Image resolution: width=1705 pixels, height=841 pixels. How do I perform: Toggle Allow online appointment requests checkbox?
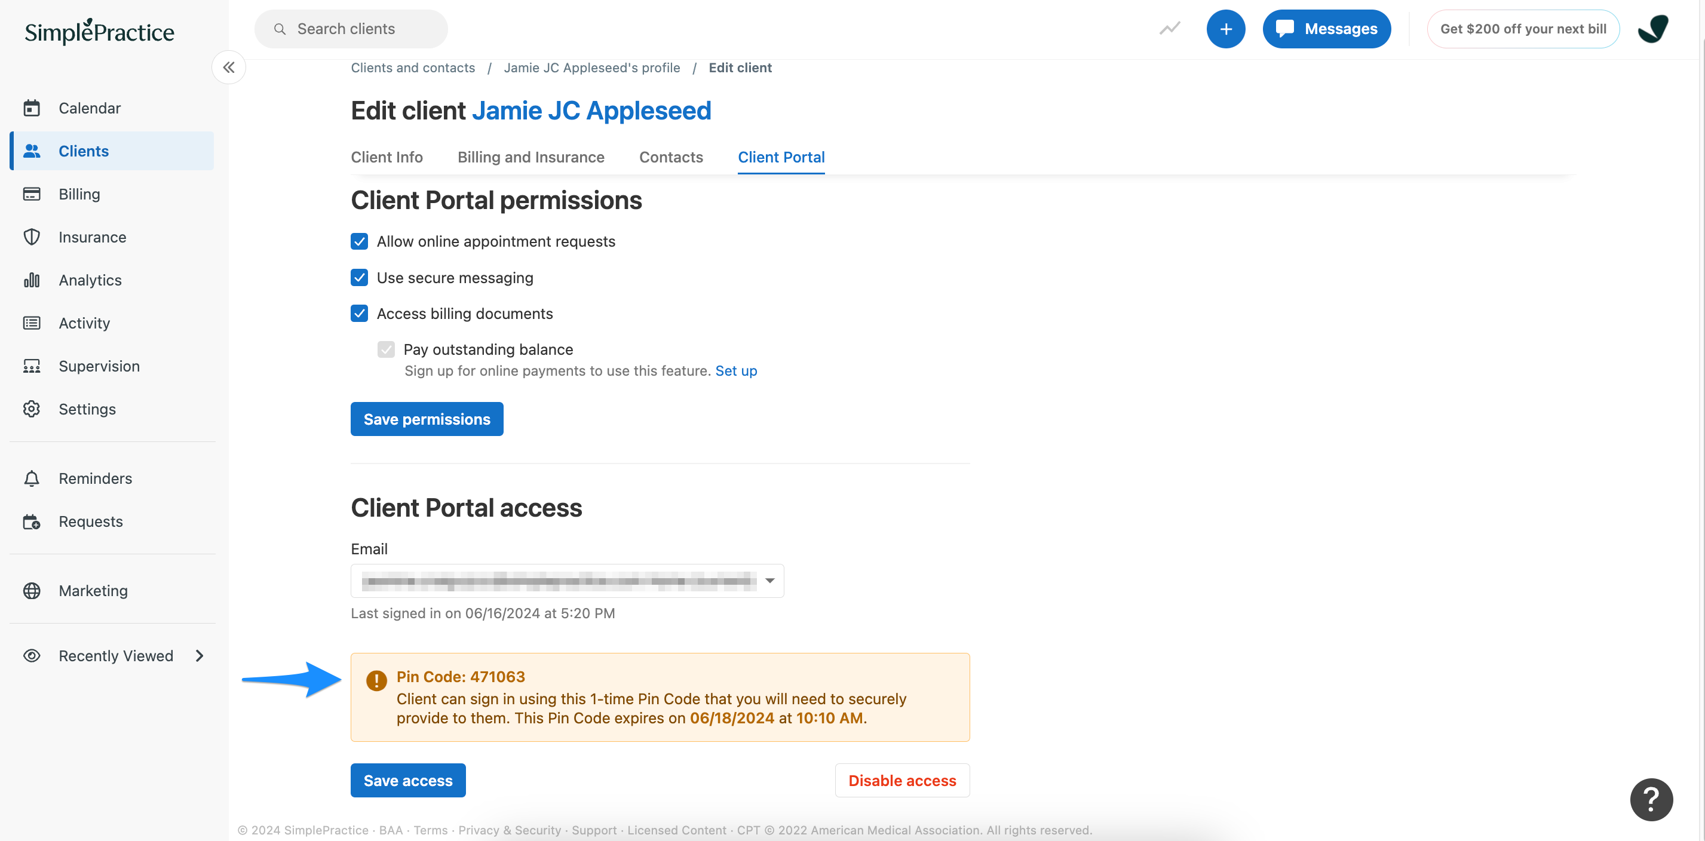360,241
